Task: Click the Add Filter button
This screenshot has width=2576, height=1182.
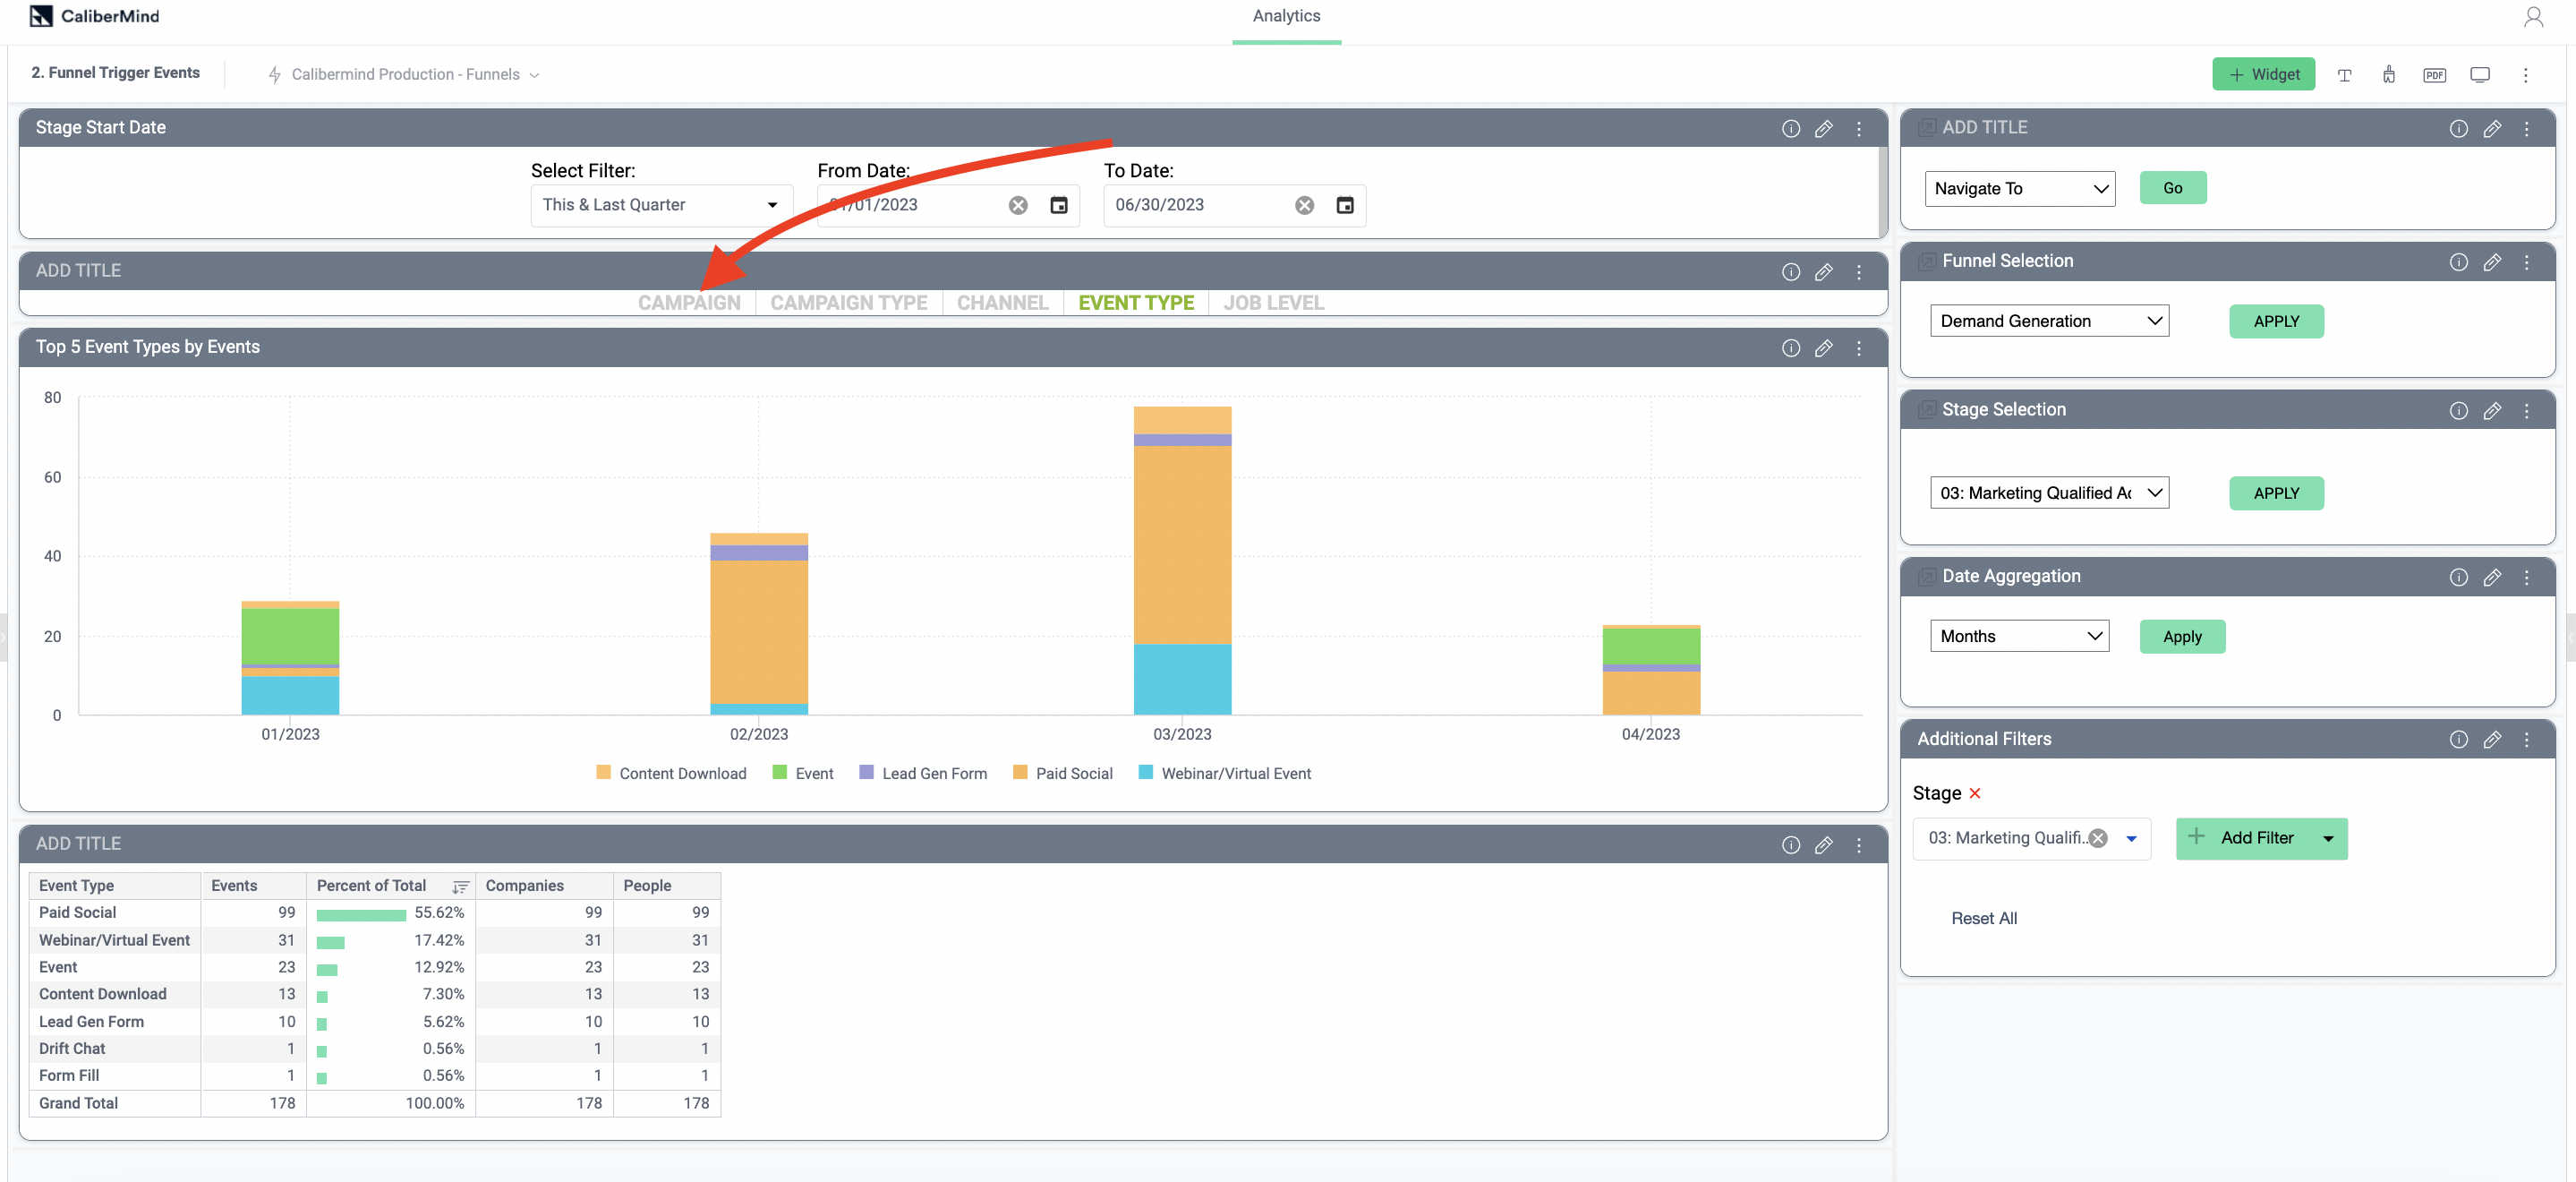Action: coord(2257,836)
